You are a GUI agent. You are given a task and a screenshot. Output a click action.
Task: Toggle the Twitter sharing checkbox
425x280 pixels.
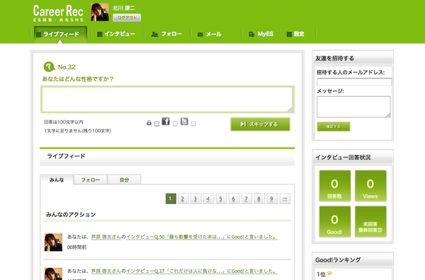[193, 124]
